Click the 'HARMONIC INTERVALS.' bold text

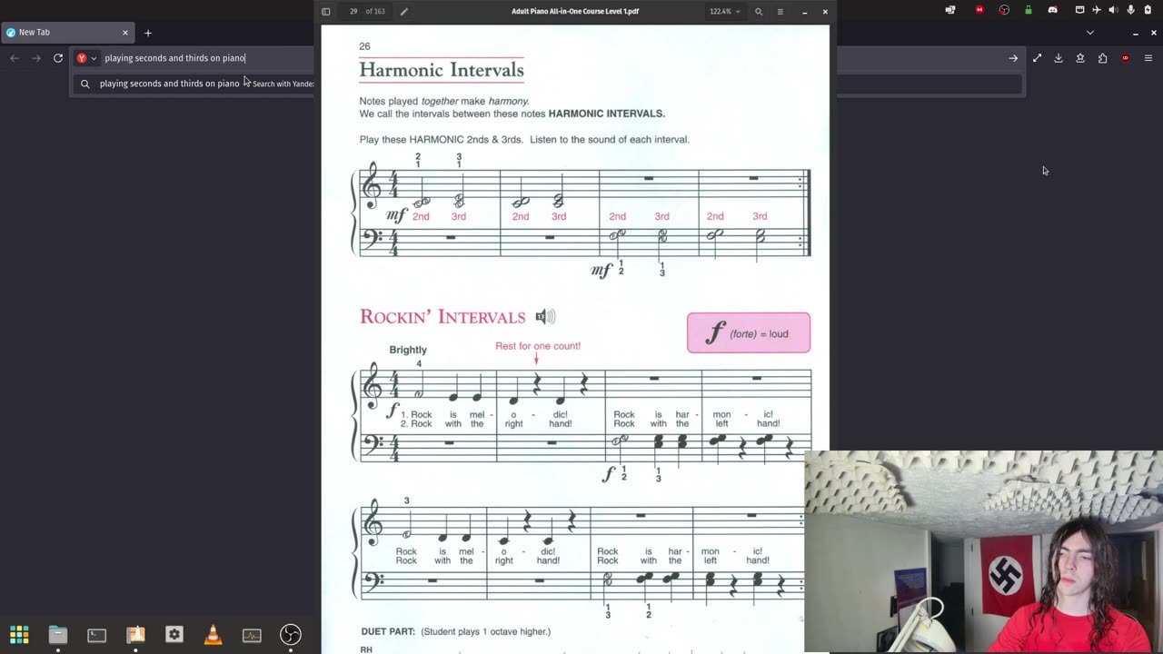pos(607,114)
